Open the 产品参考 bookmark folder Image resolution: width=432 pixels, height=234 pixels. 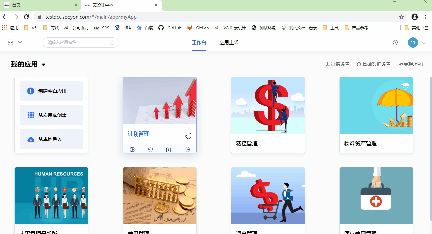[x=356, y=28]
